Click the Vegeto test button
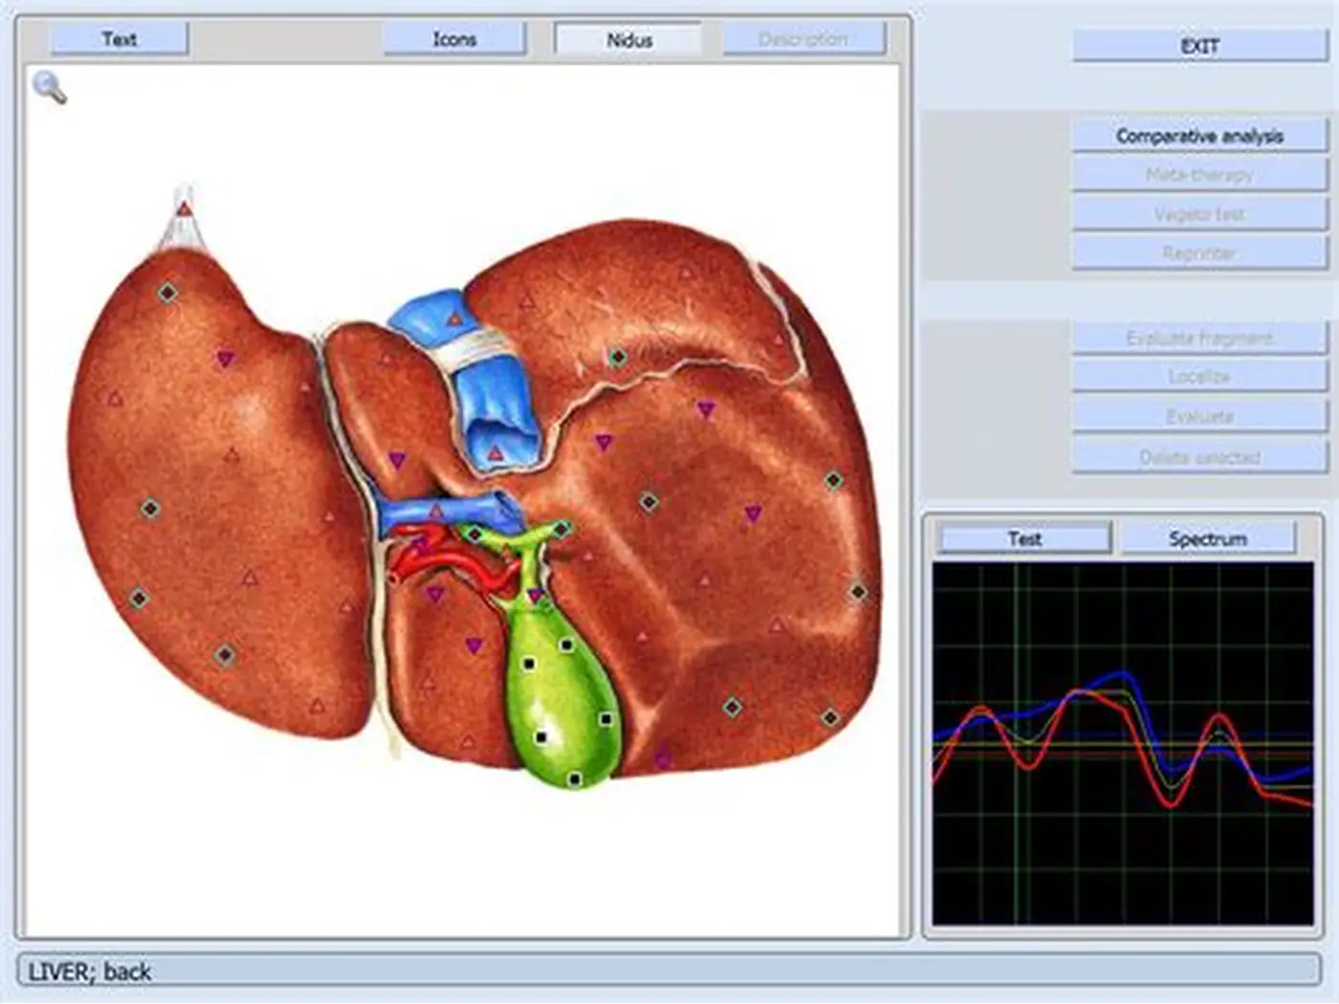The image size is (1339, 1004). (1199, 214)
